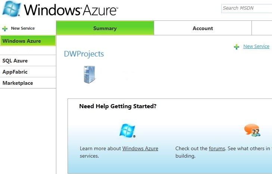Follow the Windows Azure services link
The image size is (272, 174).
(140, 148)
